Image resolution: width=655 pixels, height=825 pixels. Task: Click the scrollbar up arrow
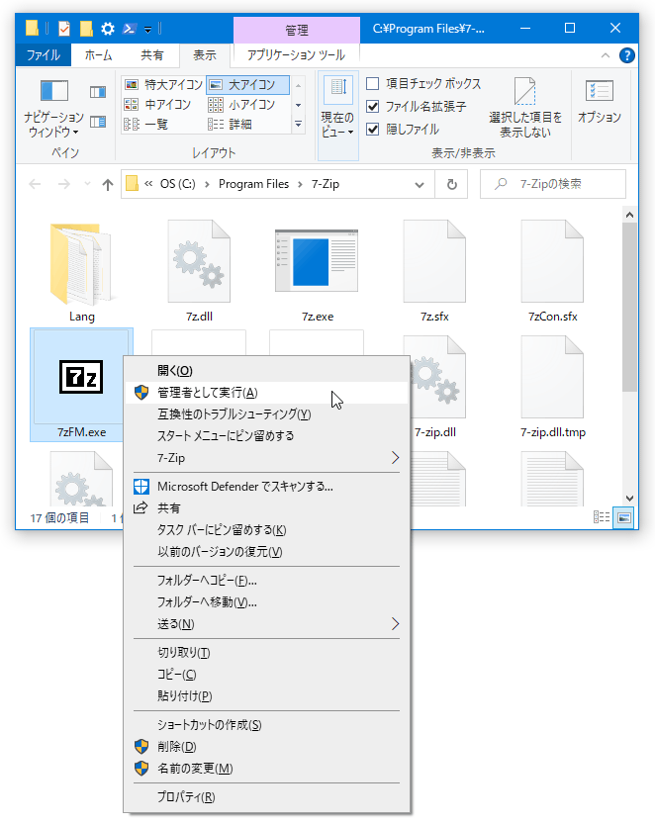coord(629,215)
